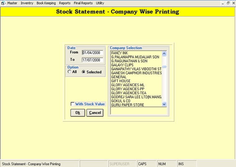Select the All option radio button
The width and height of the screenshot is (236, 167).
pos(69,72)
